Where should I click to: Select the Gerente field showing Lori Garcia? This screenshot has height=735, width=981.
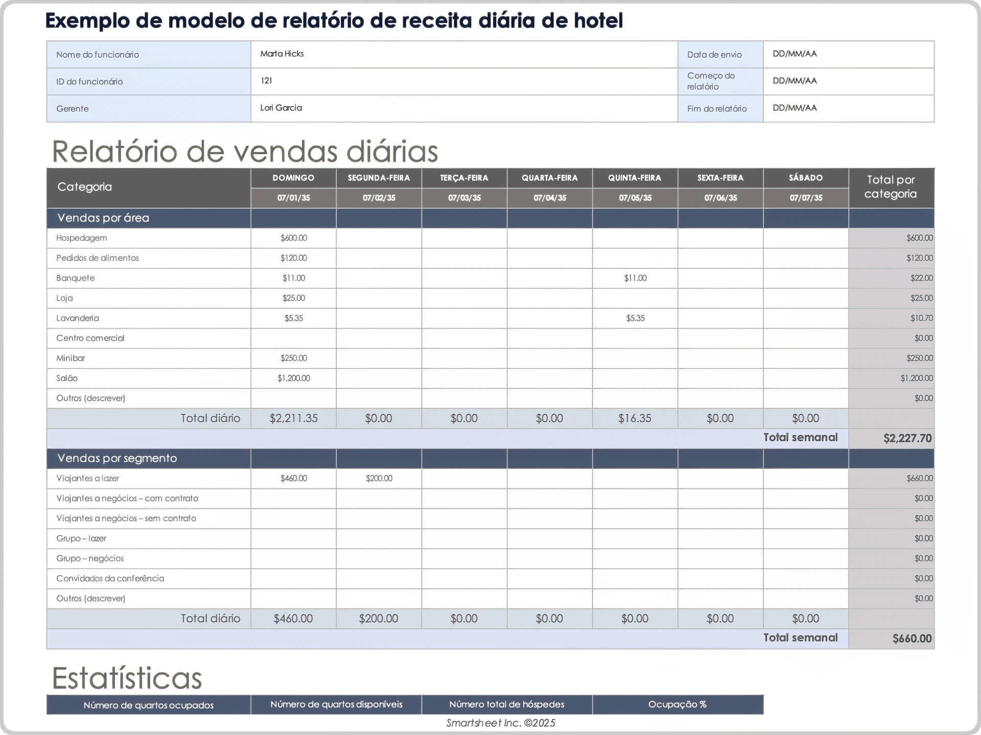(x=463, y=108)
